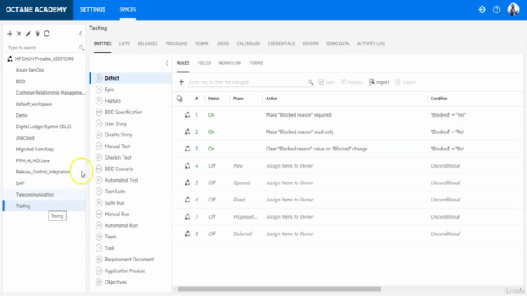The height and width of the screenshot is (296, 527).
Task: Open the Spaces tab in header
Action: (128, 9)
